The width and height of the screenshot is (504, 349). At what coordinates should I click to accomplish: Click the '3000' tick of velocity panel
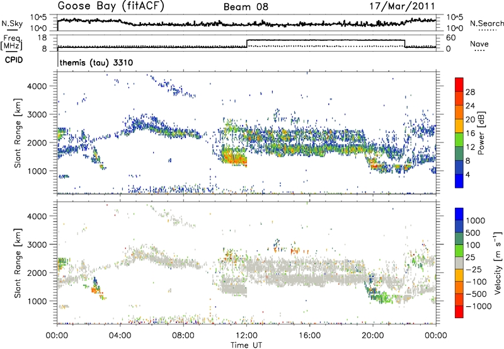click(37, 244)
